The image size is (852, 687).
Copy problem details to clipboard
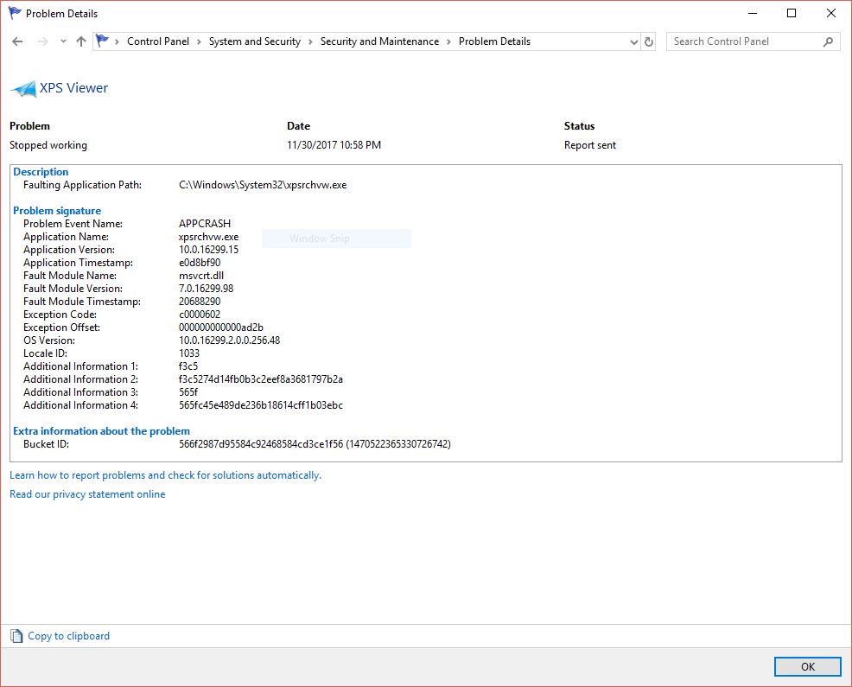pyautogui.click(x=68, y=636)
